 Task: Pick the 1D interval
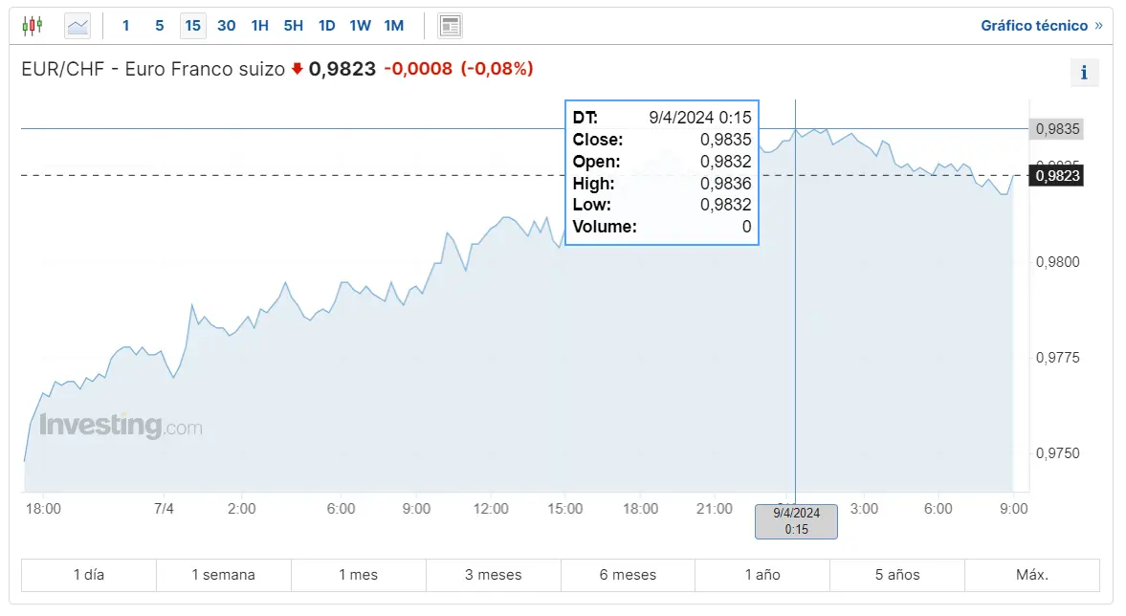coord(327,26)
